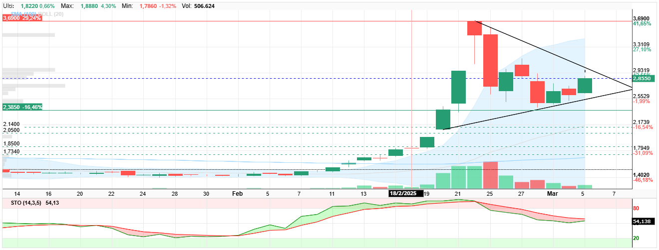
Task: Click the black 18/2/2025 date marker
Action: (x=406, y=193)
